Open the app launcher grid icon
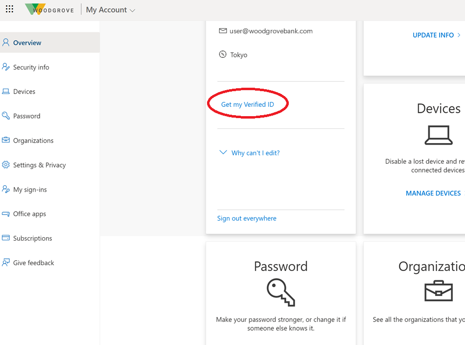 click(9, 9)
